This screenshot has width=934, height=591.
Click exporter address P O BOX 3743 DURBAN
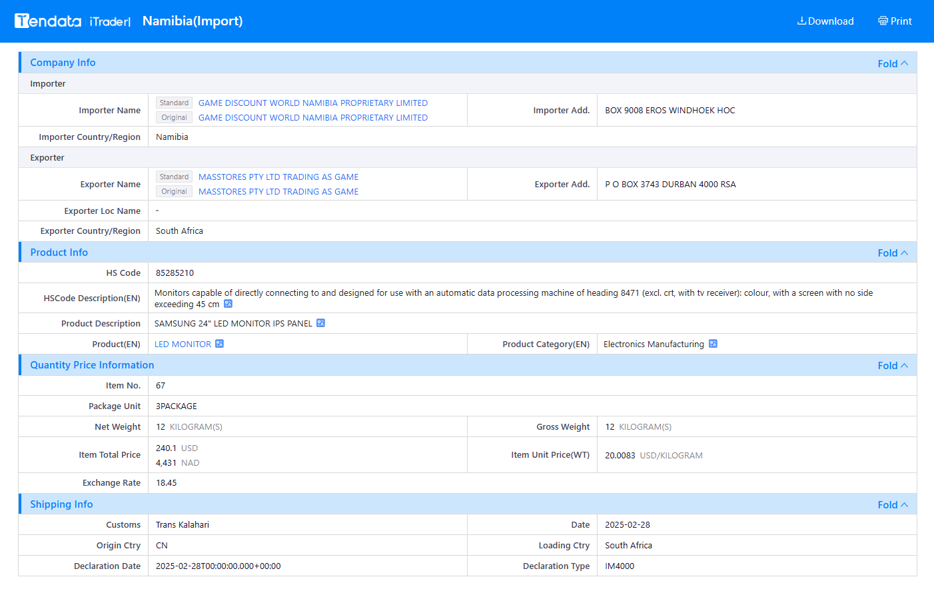pos(670,184)
